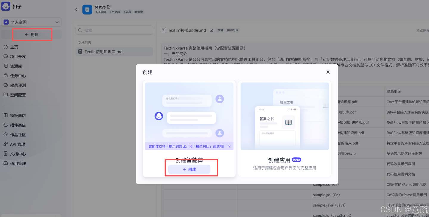Click the robot icon for 项目开发
Viewport: 429px width, 217px height.
(x=6, y=56)
